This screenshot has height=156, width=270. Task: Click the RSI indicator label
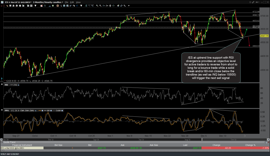(6, 85)
